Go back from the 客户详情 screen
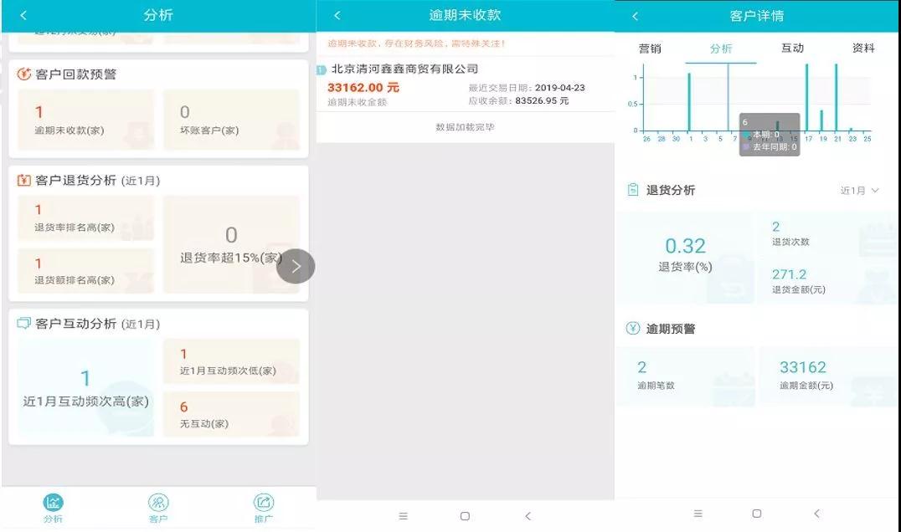The width and height of the screenshot is (901, 532). click(635, 16)
